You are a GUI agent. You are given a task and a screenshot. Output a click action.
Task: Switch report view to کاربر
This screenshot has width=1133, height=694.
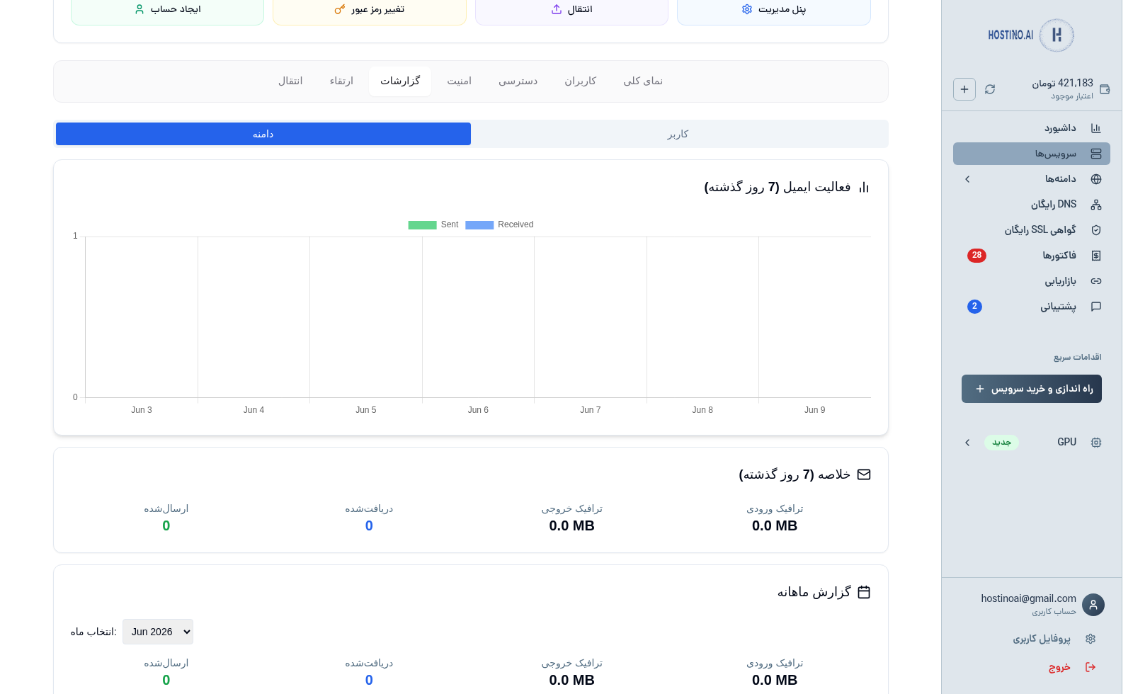(x=678, y=134)
